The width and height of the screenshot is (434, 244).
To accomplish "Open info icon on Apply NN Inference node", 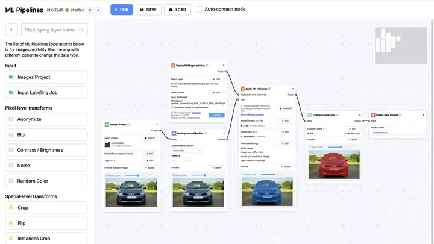I will click(269, 89).
